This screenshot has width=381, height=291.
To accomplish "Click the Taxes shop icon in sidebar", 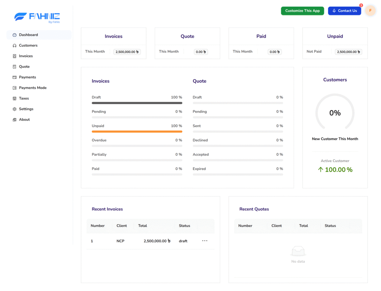I will click(x=15, y=99).
